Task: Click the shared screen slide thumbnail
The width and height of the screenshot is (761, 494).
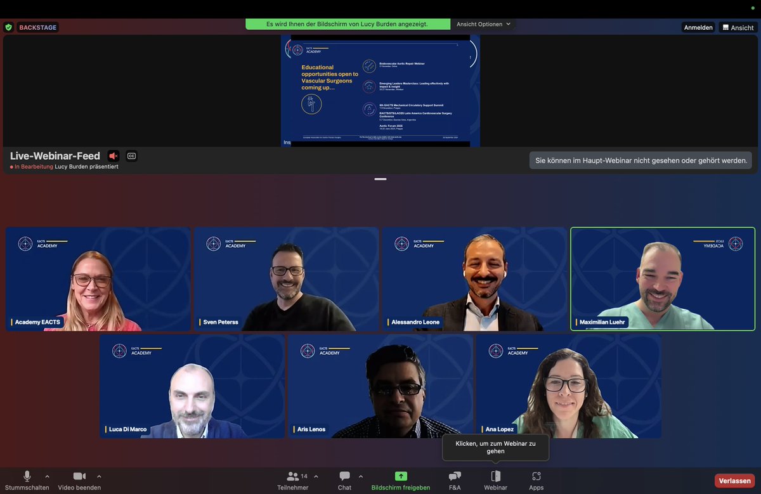Action: 380,91
